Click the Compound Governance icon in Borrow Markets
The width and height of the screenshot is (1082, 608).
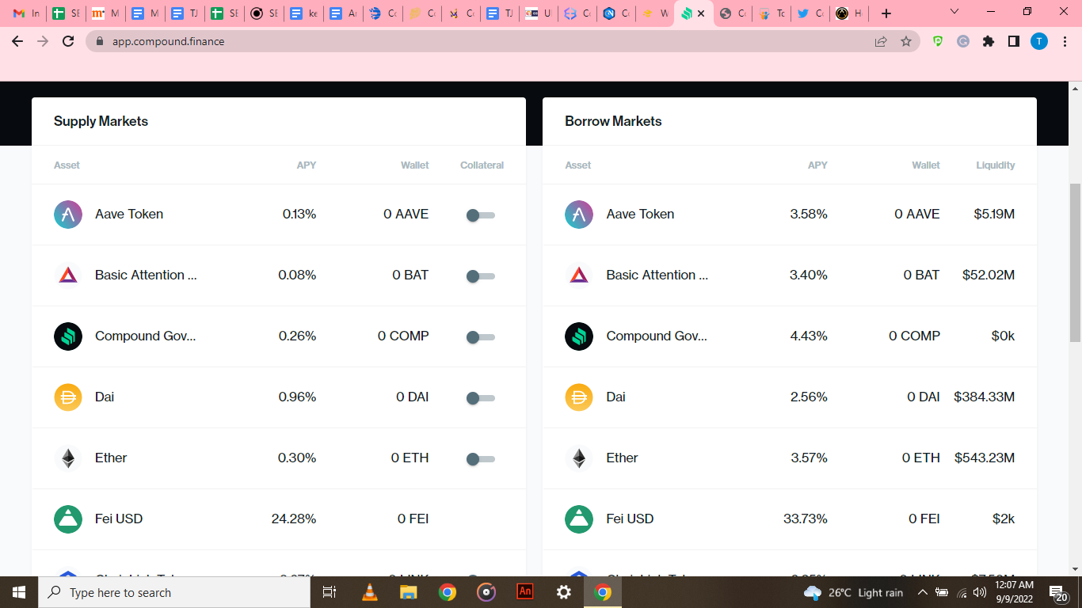pos(579,336)
